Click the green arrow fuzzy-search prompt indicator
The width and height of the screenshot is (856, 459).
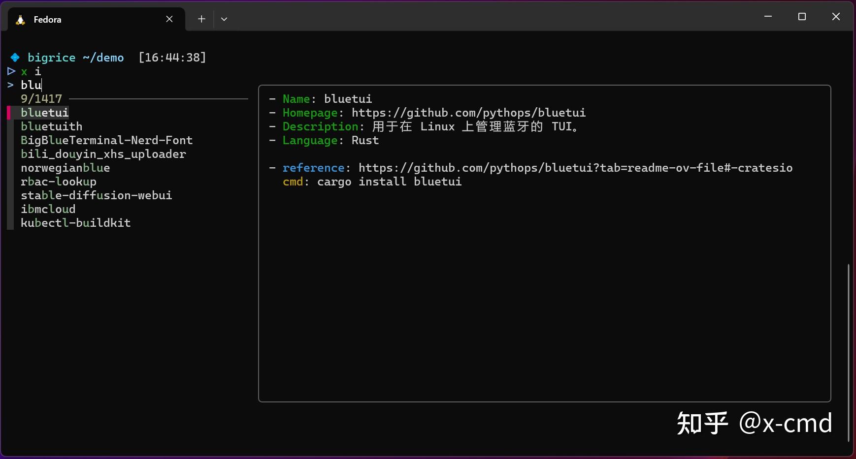coord(10,85)
